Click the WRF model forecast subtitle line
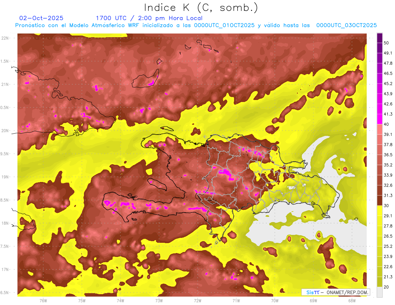The width and height of the screenshot is (395, 305). (x=196, y=25)
